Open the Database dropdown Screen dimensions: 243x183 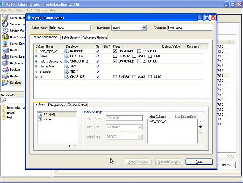tap(144, 28)
